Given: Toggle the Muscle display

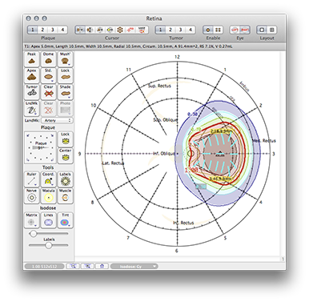Looking at the screenshot, I should point(65,195).
